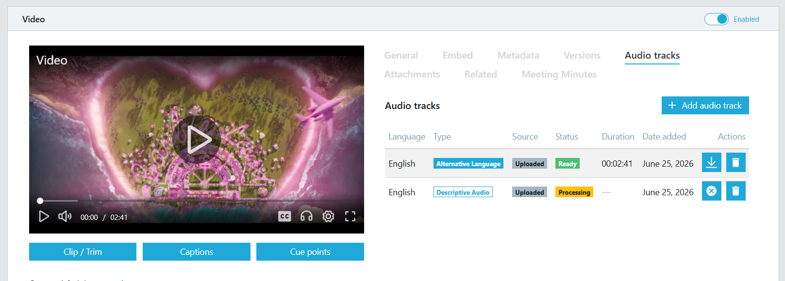Click June 25, 2026 in the Processing row

[x=668, y=192]
